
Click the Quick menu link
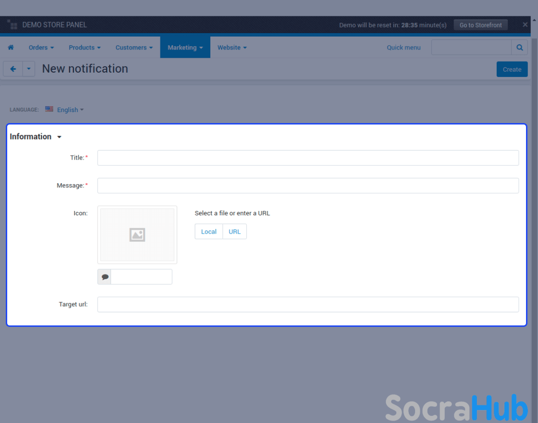(403, 48)
